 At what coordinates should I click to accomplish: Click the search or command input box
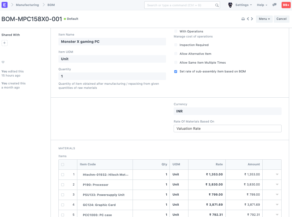click(x=180, y=5)
